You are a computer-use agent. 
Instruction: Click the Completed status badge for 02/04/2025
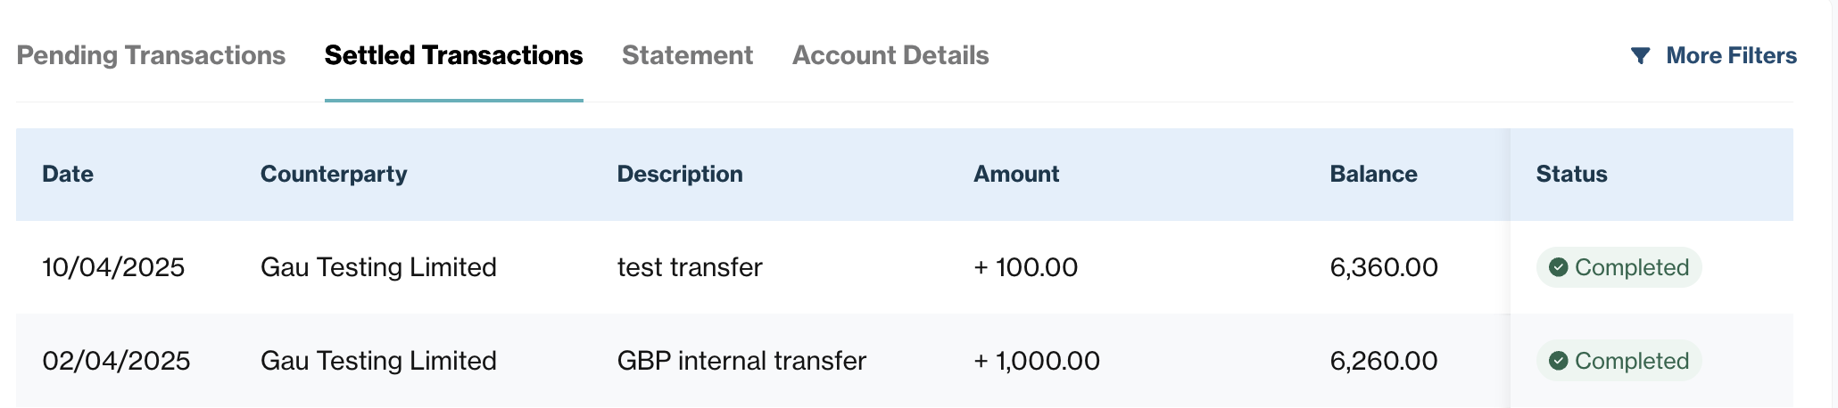click(1619, 361)
